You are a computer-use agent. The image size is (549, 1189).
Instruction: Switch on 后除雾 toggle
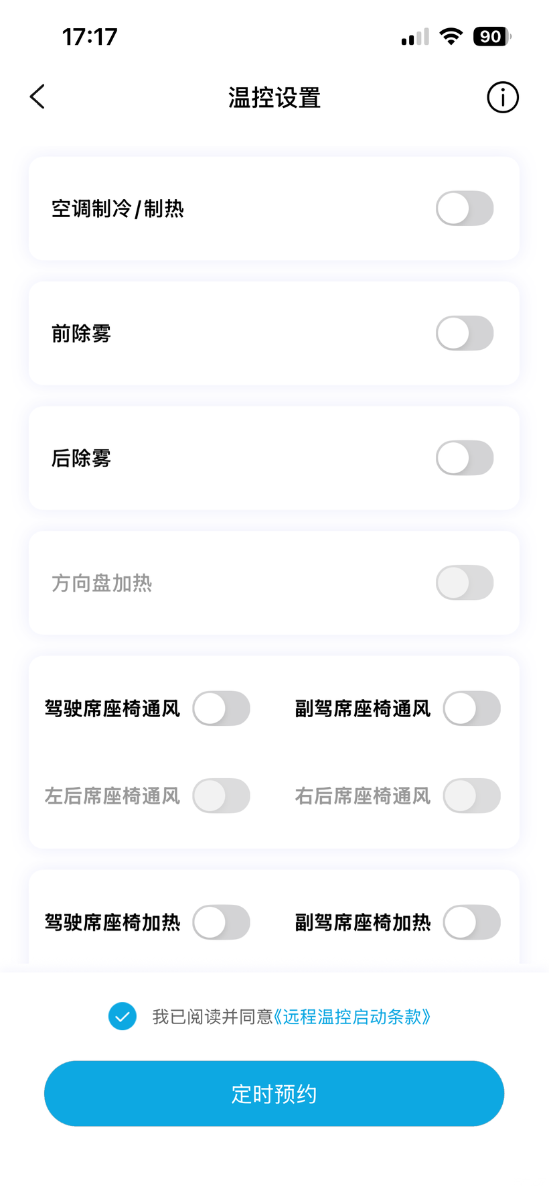[464, 458]
